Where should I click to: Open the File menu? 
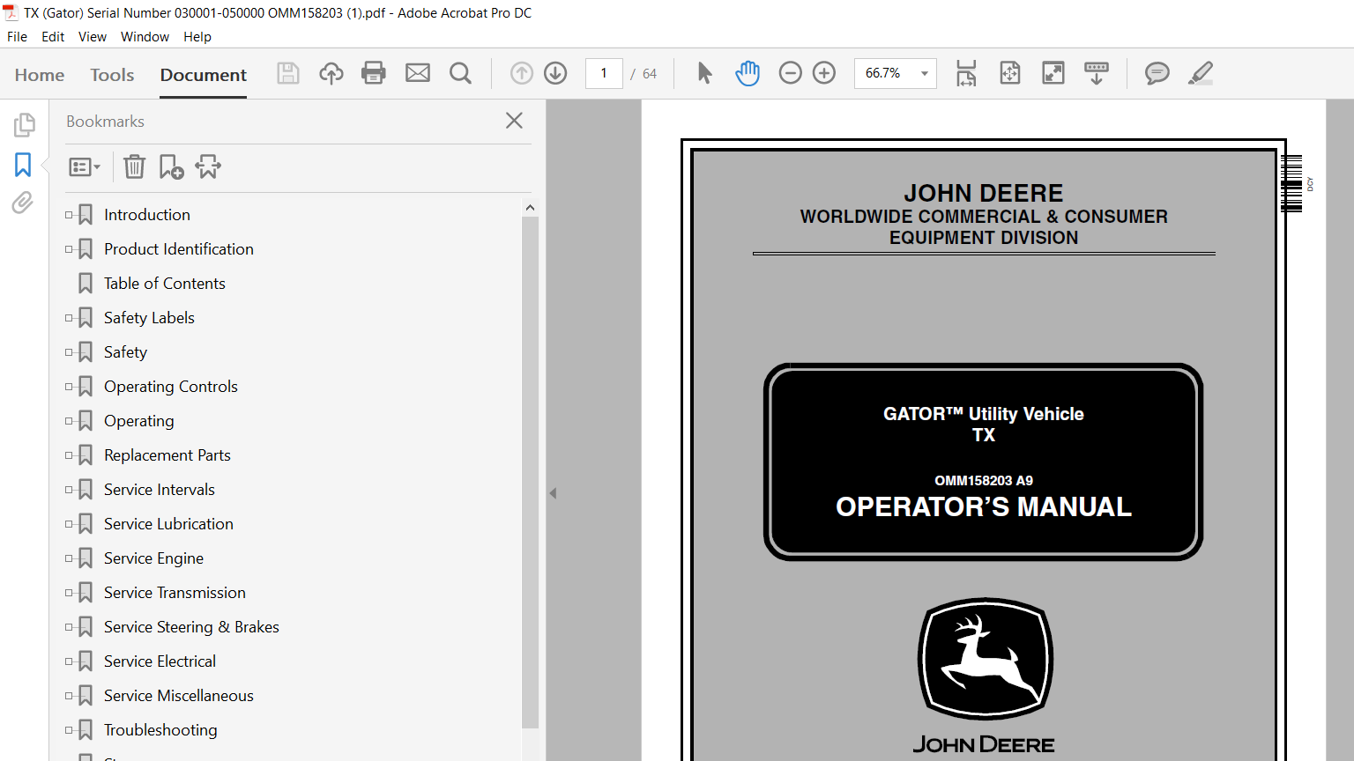point(17,37)
